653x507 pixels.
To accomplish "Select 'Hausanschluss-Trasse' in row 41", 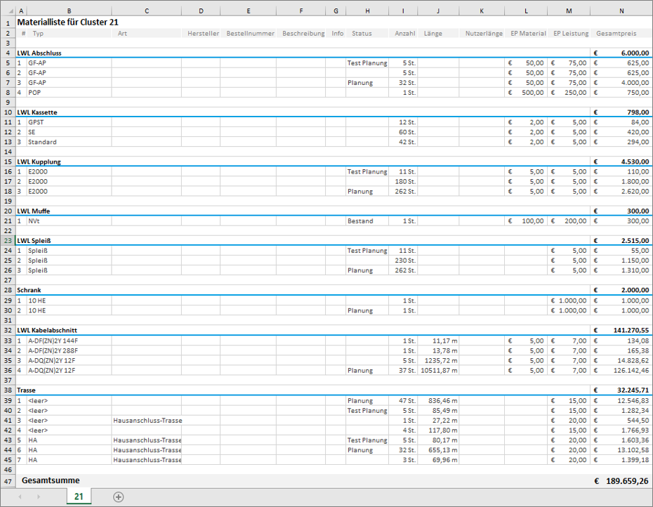I will click(147, 421).
